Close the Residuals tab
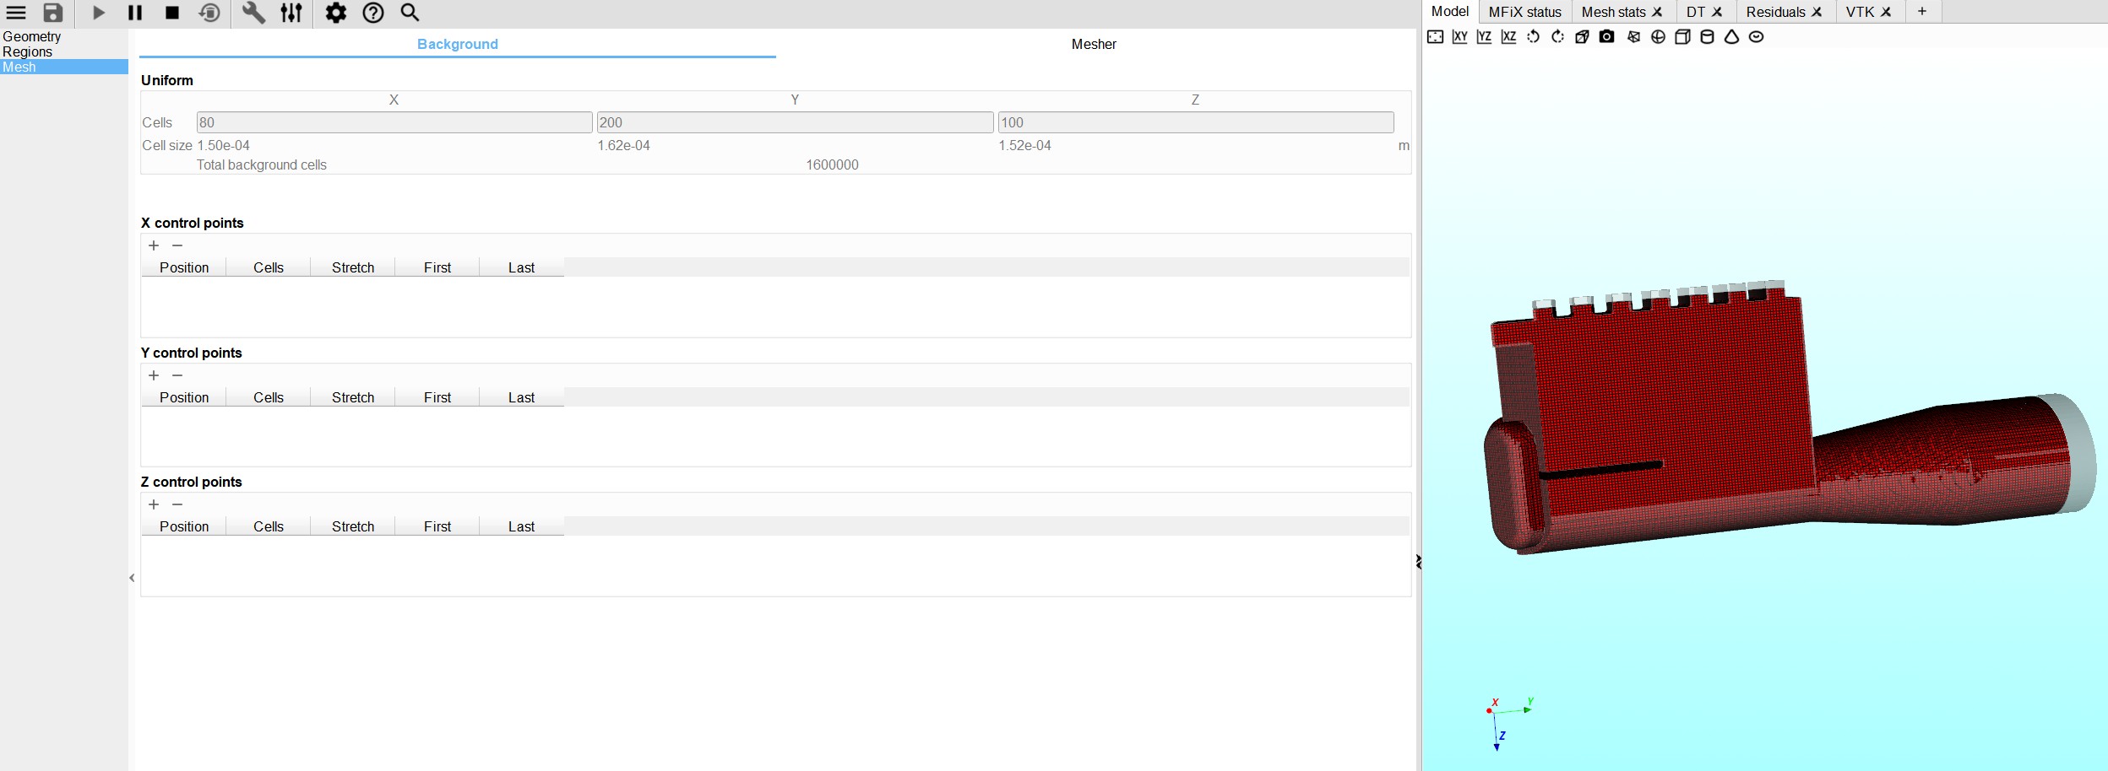Image resolution: width=2108 pixels, height=771 pixels. tap(1817, 12)
